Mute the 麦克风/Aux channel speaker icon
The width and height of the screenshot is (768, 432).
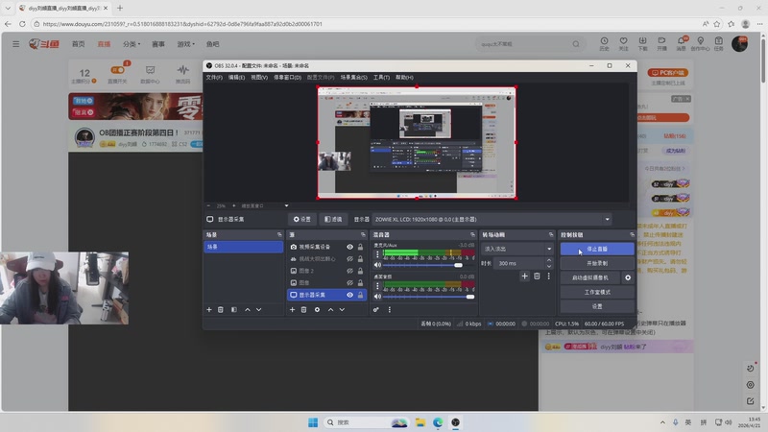[x=377, y=265]
